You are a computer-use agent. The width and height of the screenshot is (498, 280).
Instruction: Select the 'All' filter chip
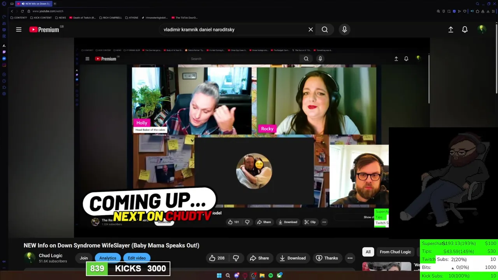[368, 252]
